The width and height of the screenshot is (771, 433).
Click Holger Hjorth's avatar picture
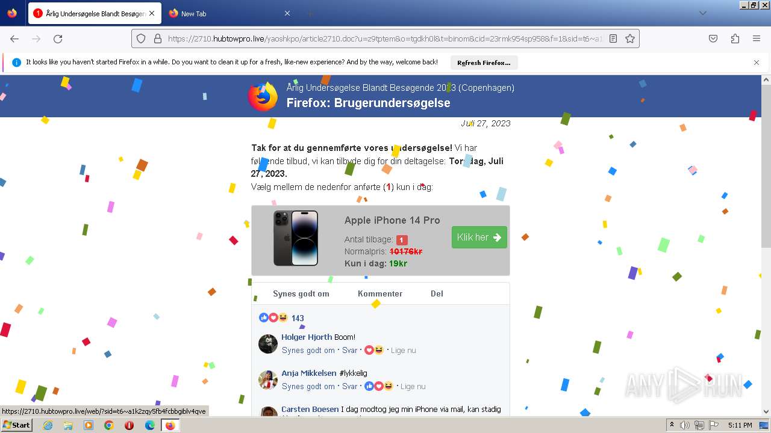[268, 343]
